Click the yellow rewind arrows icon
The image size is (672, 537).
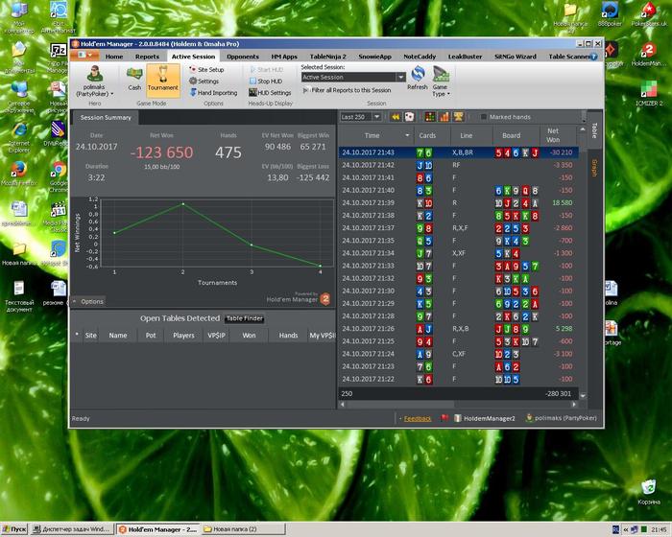(x=396, y=117)
